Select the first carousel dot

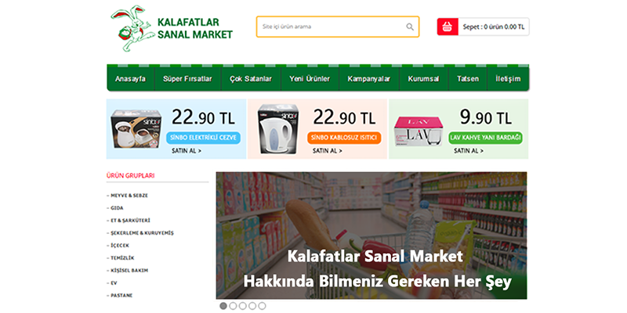pyautogui.click(x=223, y=306)
